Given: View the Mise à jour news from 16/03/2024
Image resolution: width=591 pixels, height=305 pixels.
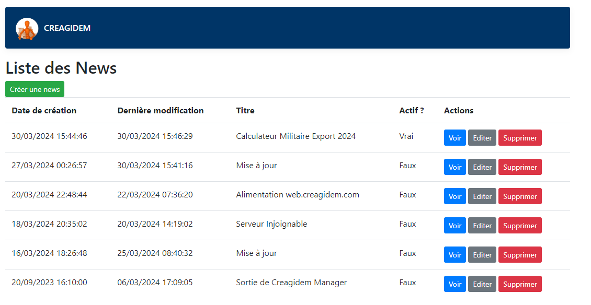Looking at the screenshot, I should click(x=454, y=255).
